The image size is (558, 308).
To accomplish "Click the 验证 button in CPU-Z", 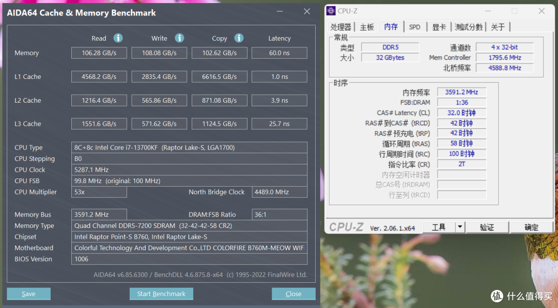I will (x=487, y=227).
